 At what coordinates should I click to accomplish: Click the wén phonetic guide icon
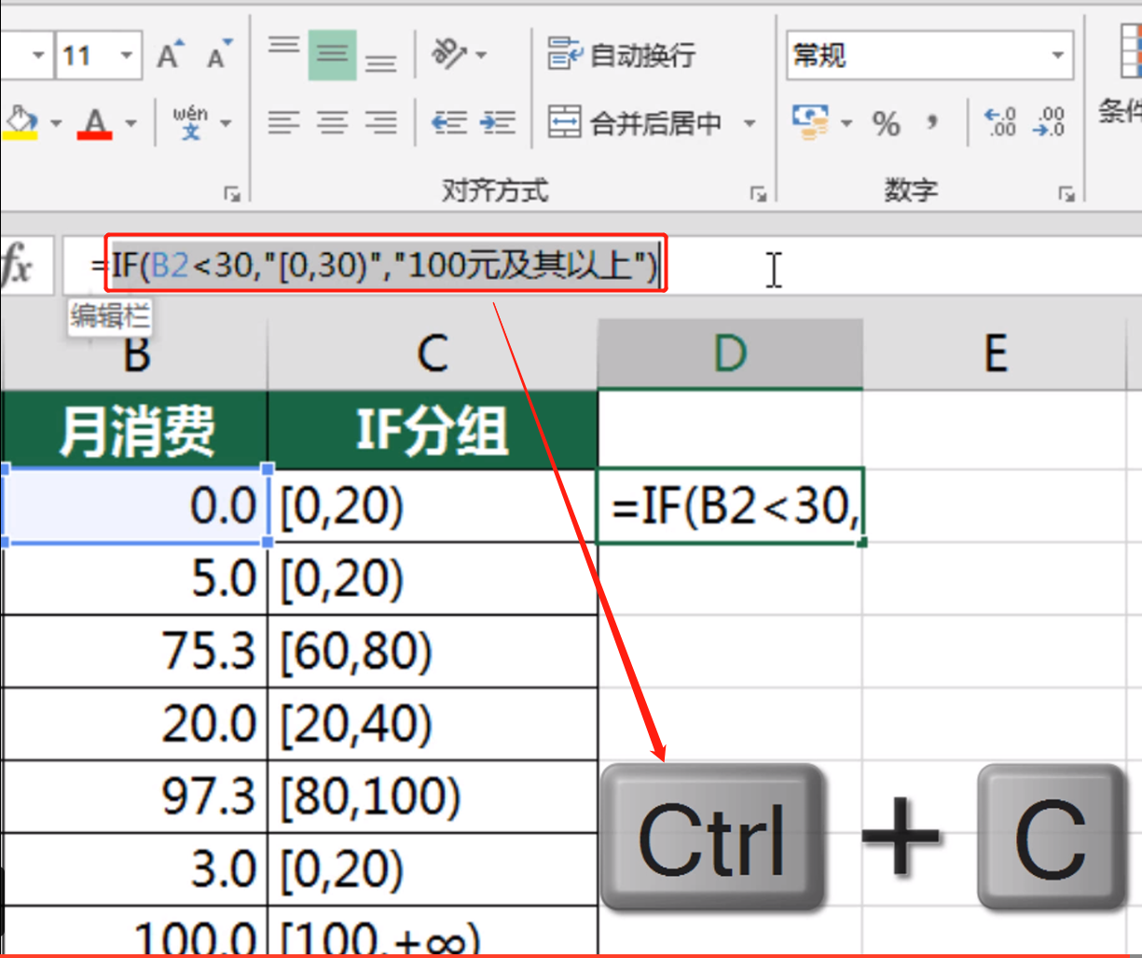pyautogui.click(x=190, y=122)
